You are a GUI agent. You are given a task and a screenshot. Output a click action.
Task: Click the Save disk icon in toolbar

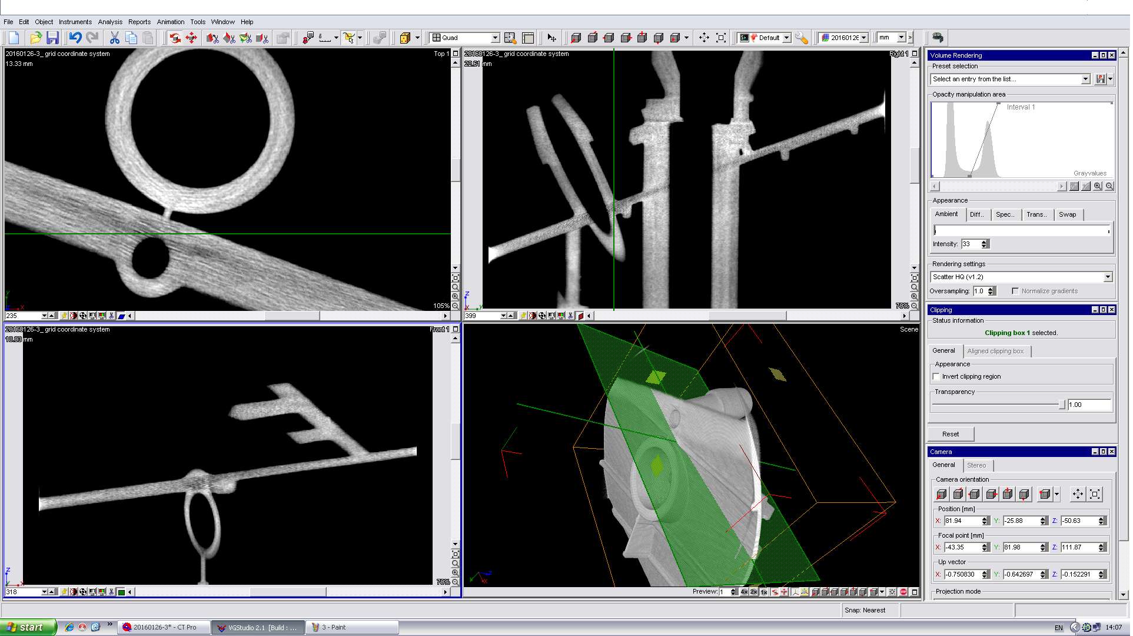pos(53,38)
